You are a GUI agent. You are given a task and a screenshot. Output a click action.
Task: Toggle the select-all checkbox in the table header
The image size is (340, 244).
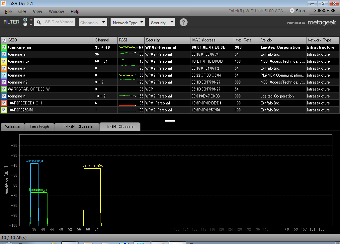(x=4, y=40)
